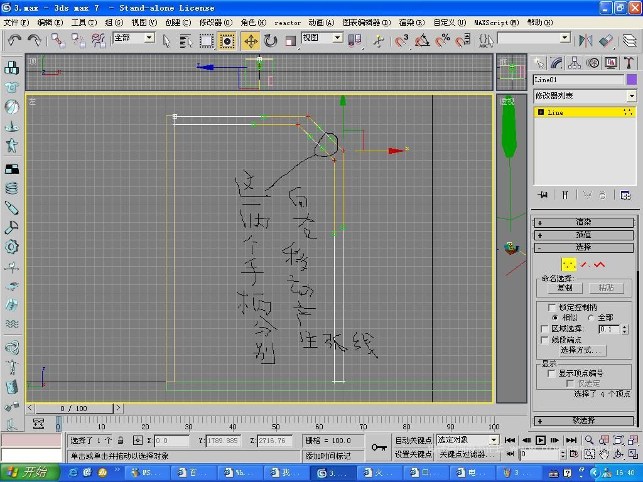Screen dimensions: 643x482
Task: Select Vertex sub-object level icon
Action: click(569, 264)
